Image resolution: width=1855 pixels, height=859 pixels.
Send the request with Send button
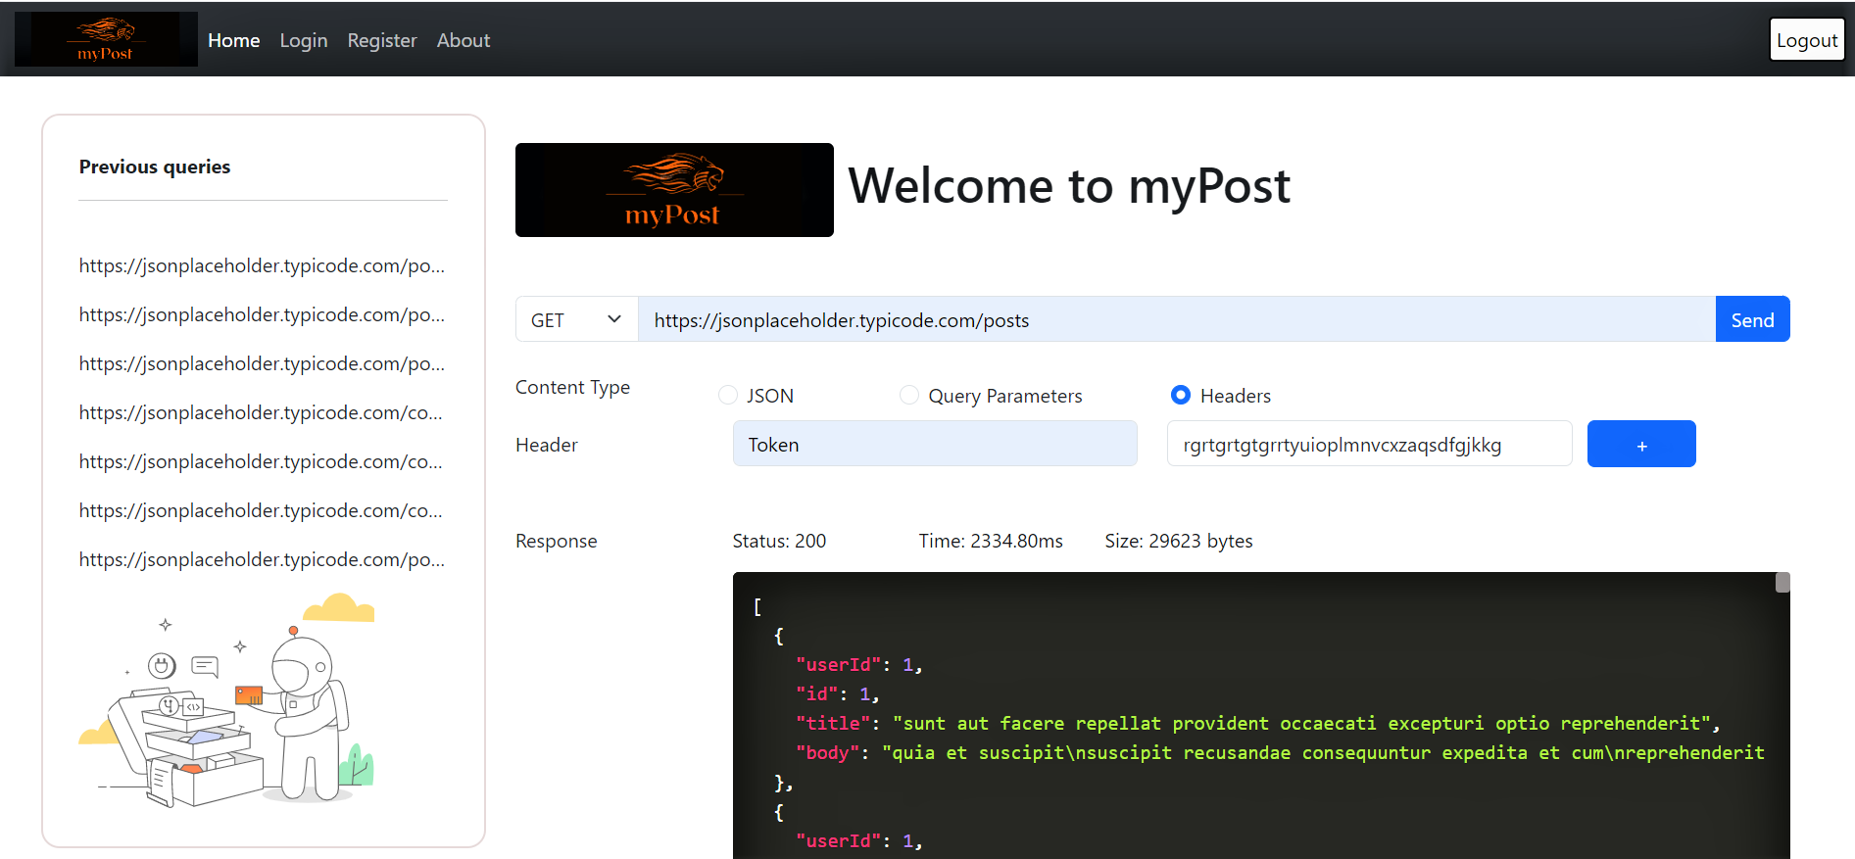pos(1752,319)
